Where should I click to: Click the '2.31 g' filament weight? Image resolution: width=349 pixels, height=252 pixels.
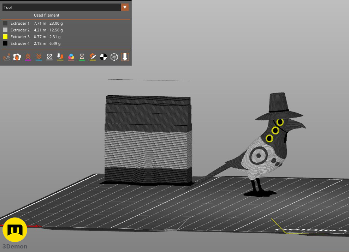55,37
